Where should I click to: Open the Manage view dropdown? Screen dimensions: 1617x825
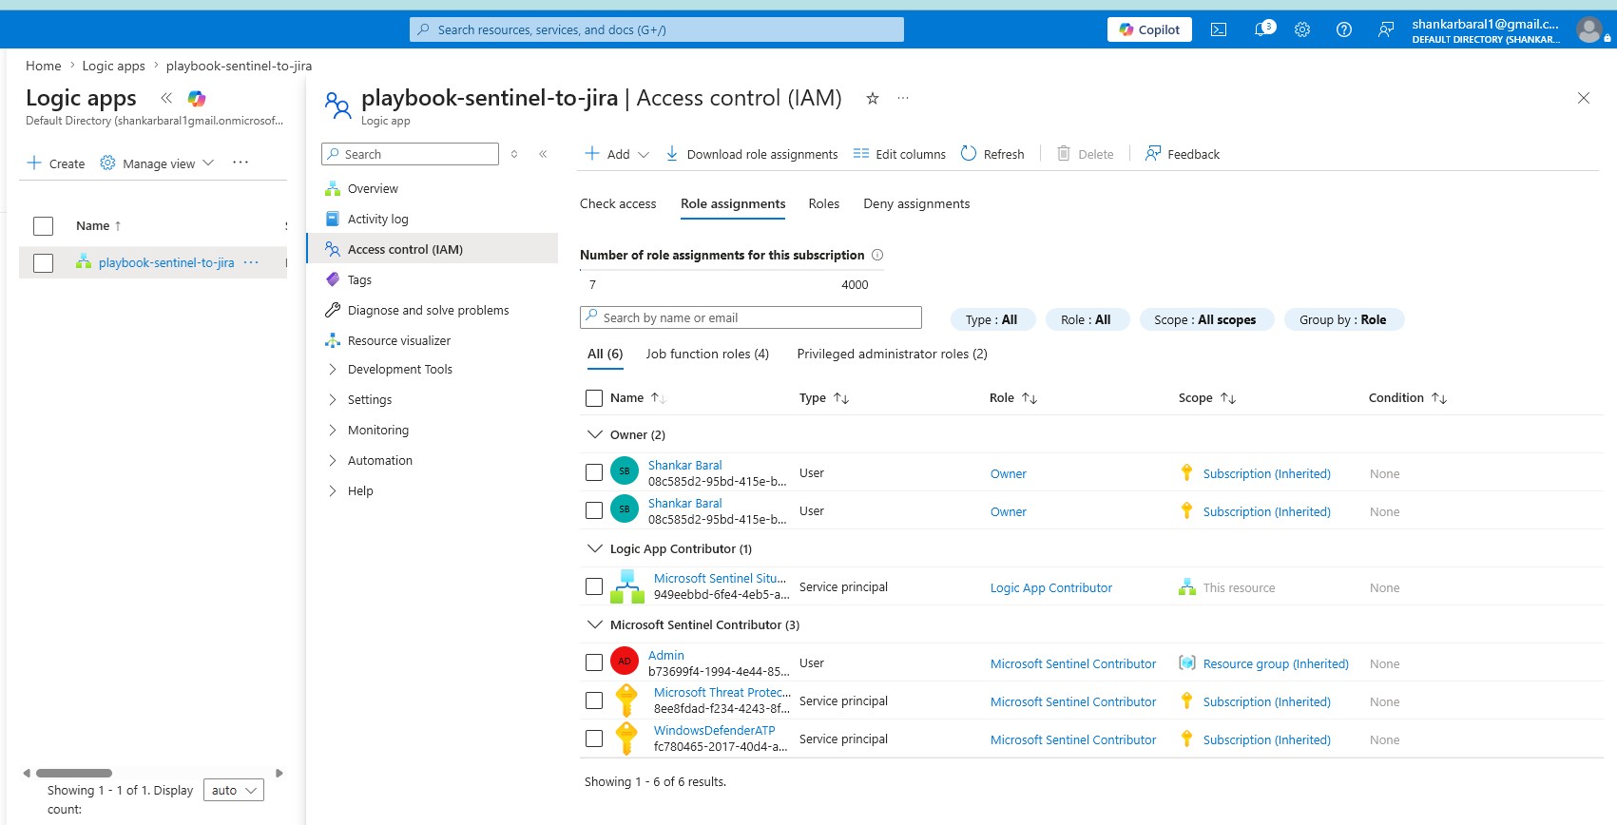(157, 163)
